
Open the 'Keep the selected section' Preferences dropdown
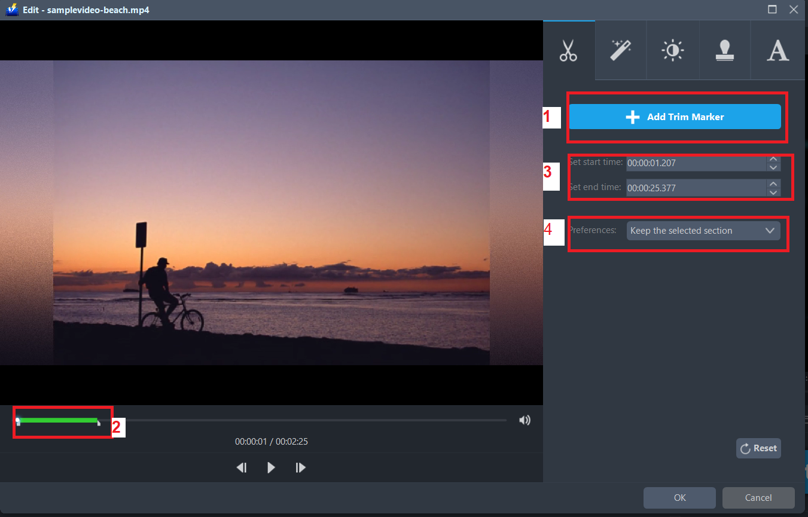pos(703,230)
